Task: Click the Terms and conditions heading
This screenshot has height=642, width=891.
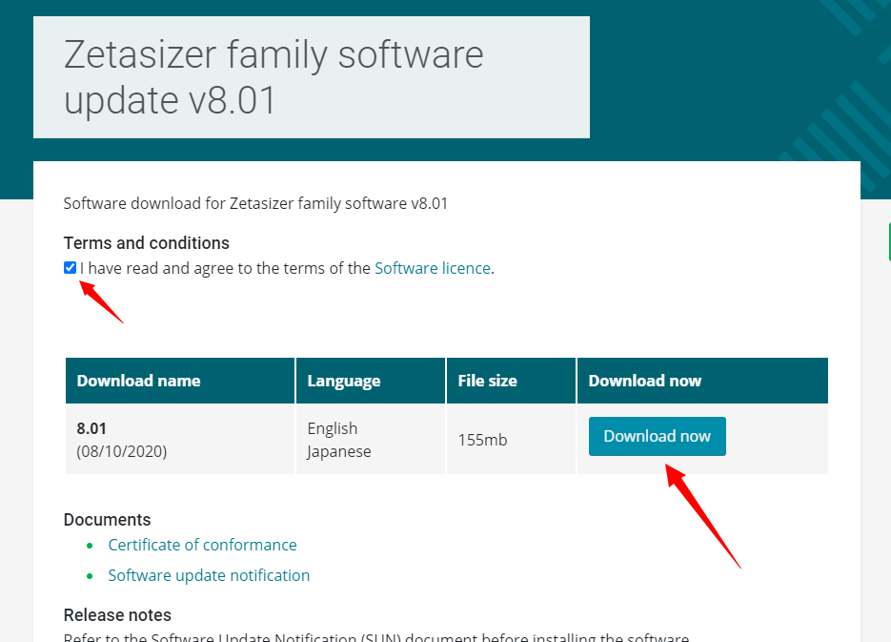Action: pos(147,243)
